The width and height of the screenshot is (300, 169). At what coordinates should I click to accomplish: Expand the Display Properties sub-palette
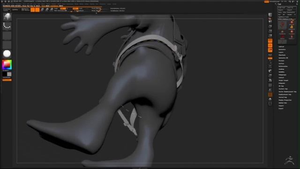285,100
